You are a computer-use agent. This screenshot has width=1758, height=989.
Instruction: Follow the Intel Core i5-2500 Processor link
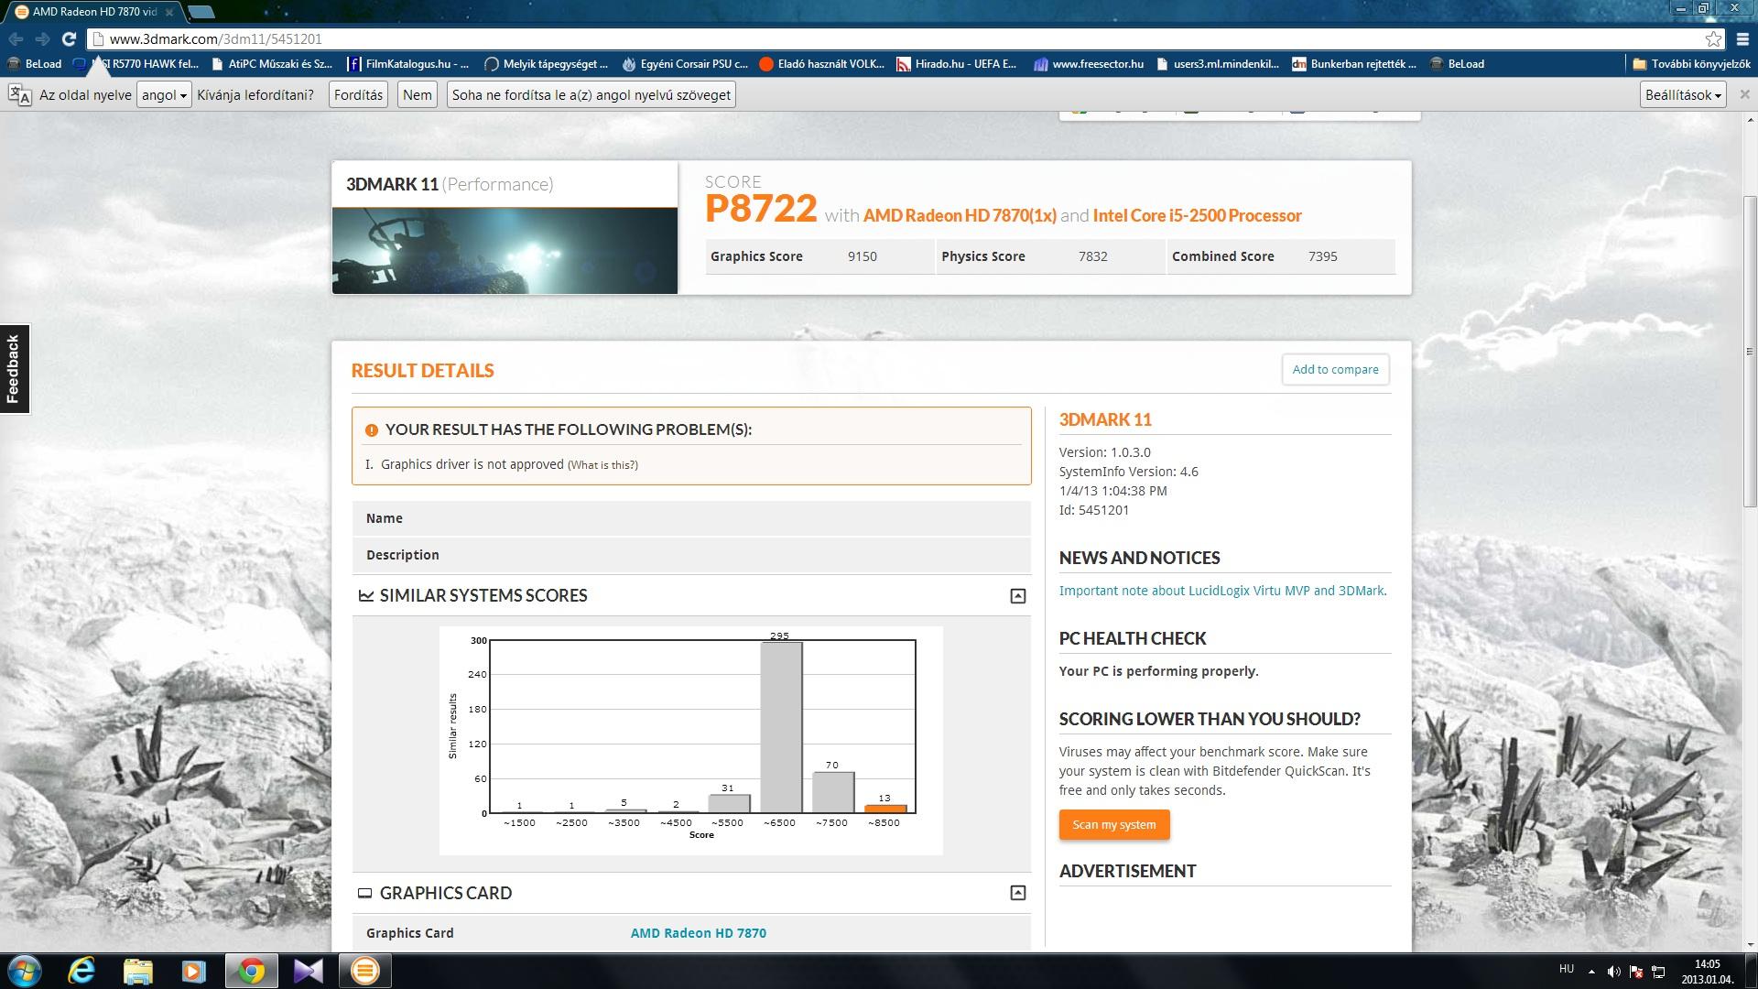tap(1197, 216)
